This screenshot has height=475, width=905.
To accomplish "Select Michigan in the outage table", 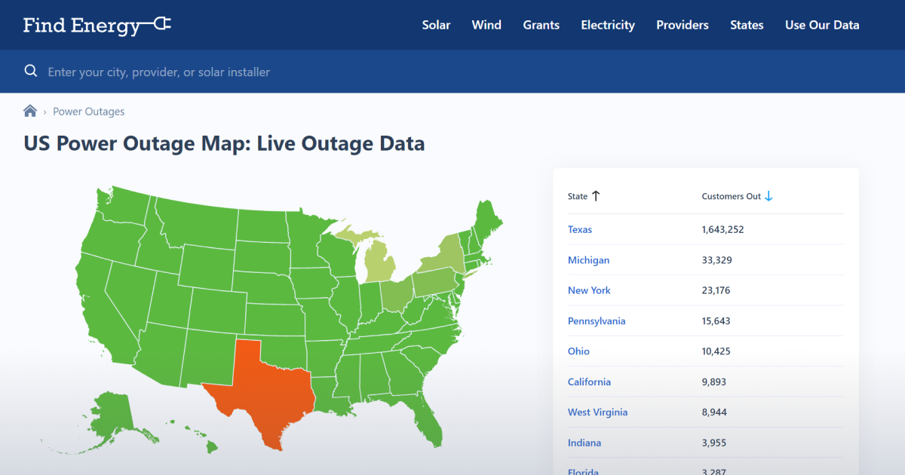I will coord(588,260).
